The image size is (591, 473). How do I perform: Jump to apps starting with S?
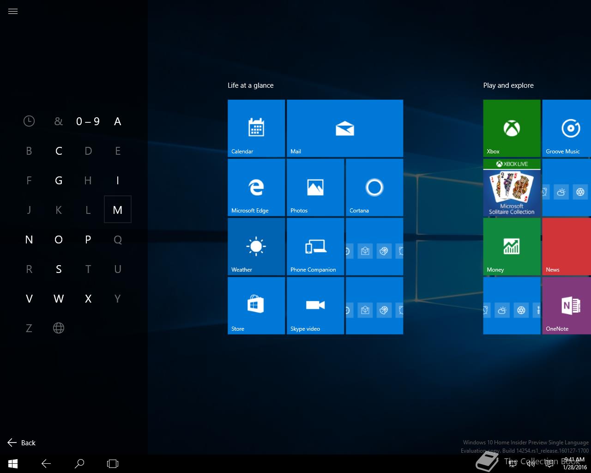tap(59, 269)
